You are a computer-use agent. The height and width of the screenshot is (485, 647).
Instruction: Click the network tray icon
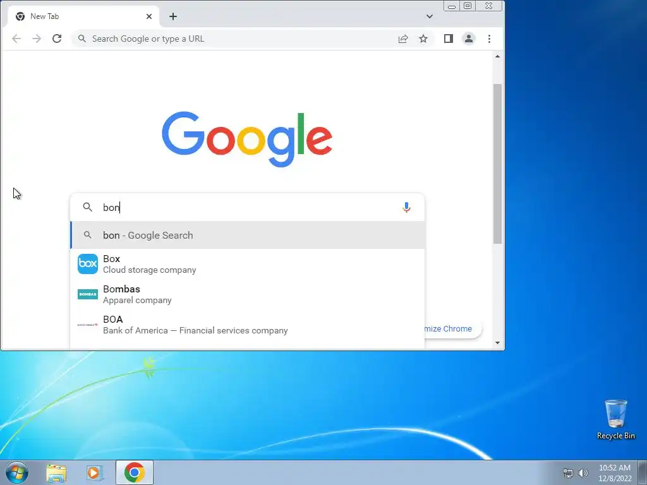[x=568, y=473]
